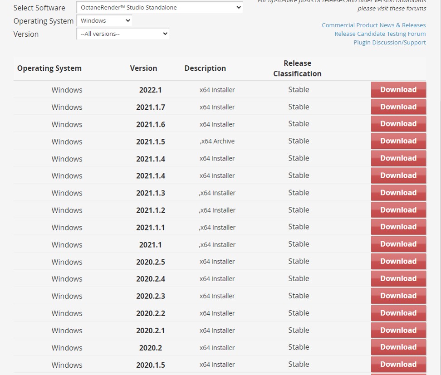Download version 2020.2
The width and height of the screenshot is (441, 375).
(398, 347)
